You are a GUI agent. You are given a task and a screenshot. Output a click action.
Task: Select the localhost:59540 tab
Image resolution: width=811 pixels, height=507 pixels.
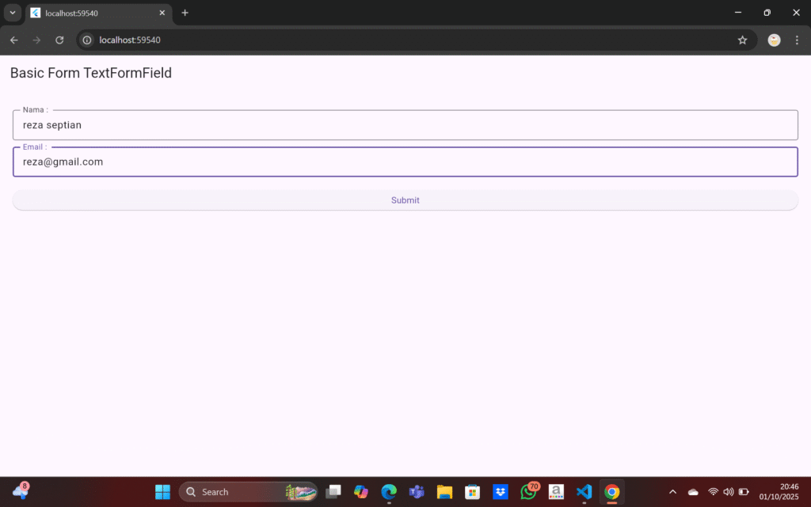tap(95, 13)
